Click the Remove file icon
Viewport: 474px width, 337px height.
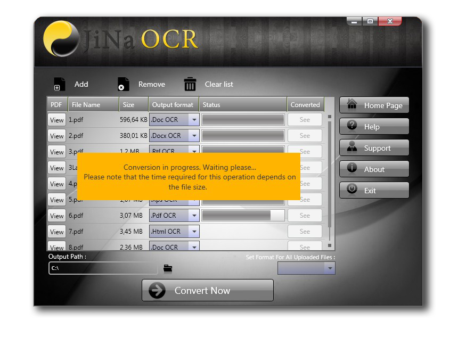click(x=124, y=84)
